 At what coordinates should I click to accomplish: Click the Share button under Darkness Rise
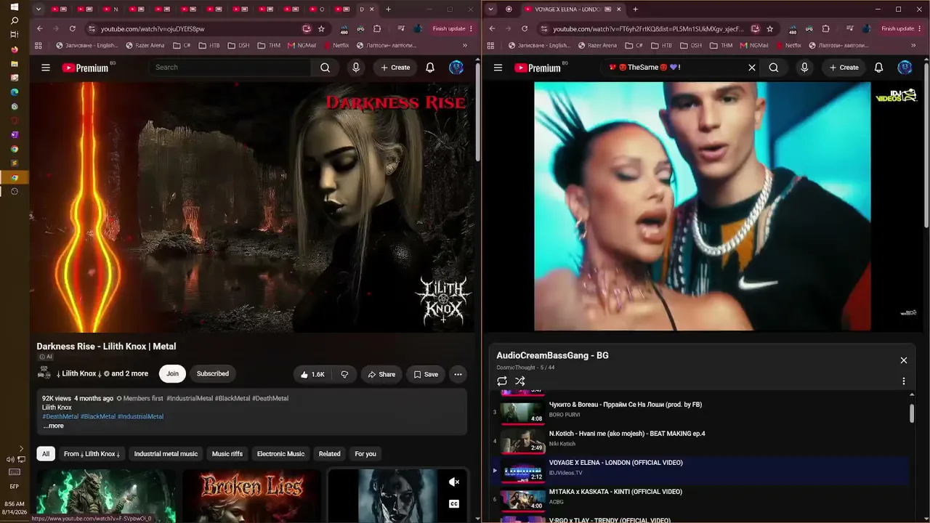(x=381, y=374)
